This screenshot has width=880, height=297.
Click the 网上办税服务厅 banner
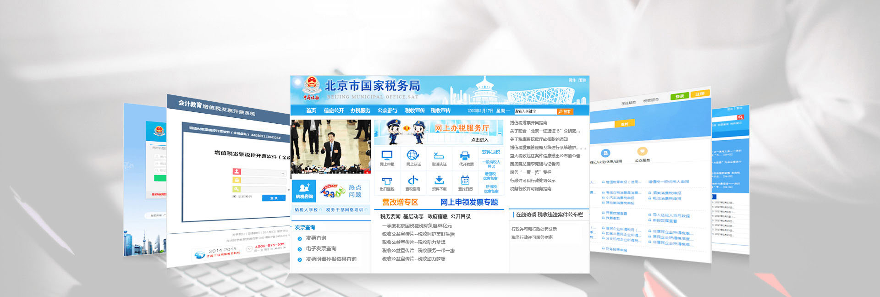pos(439,132)
